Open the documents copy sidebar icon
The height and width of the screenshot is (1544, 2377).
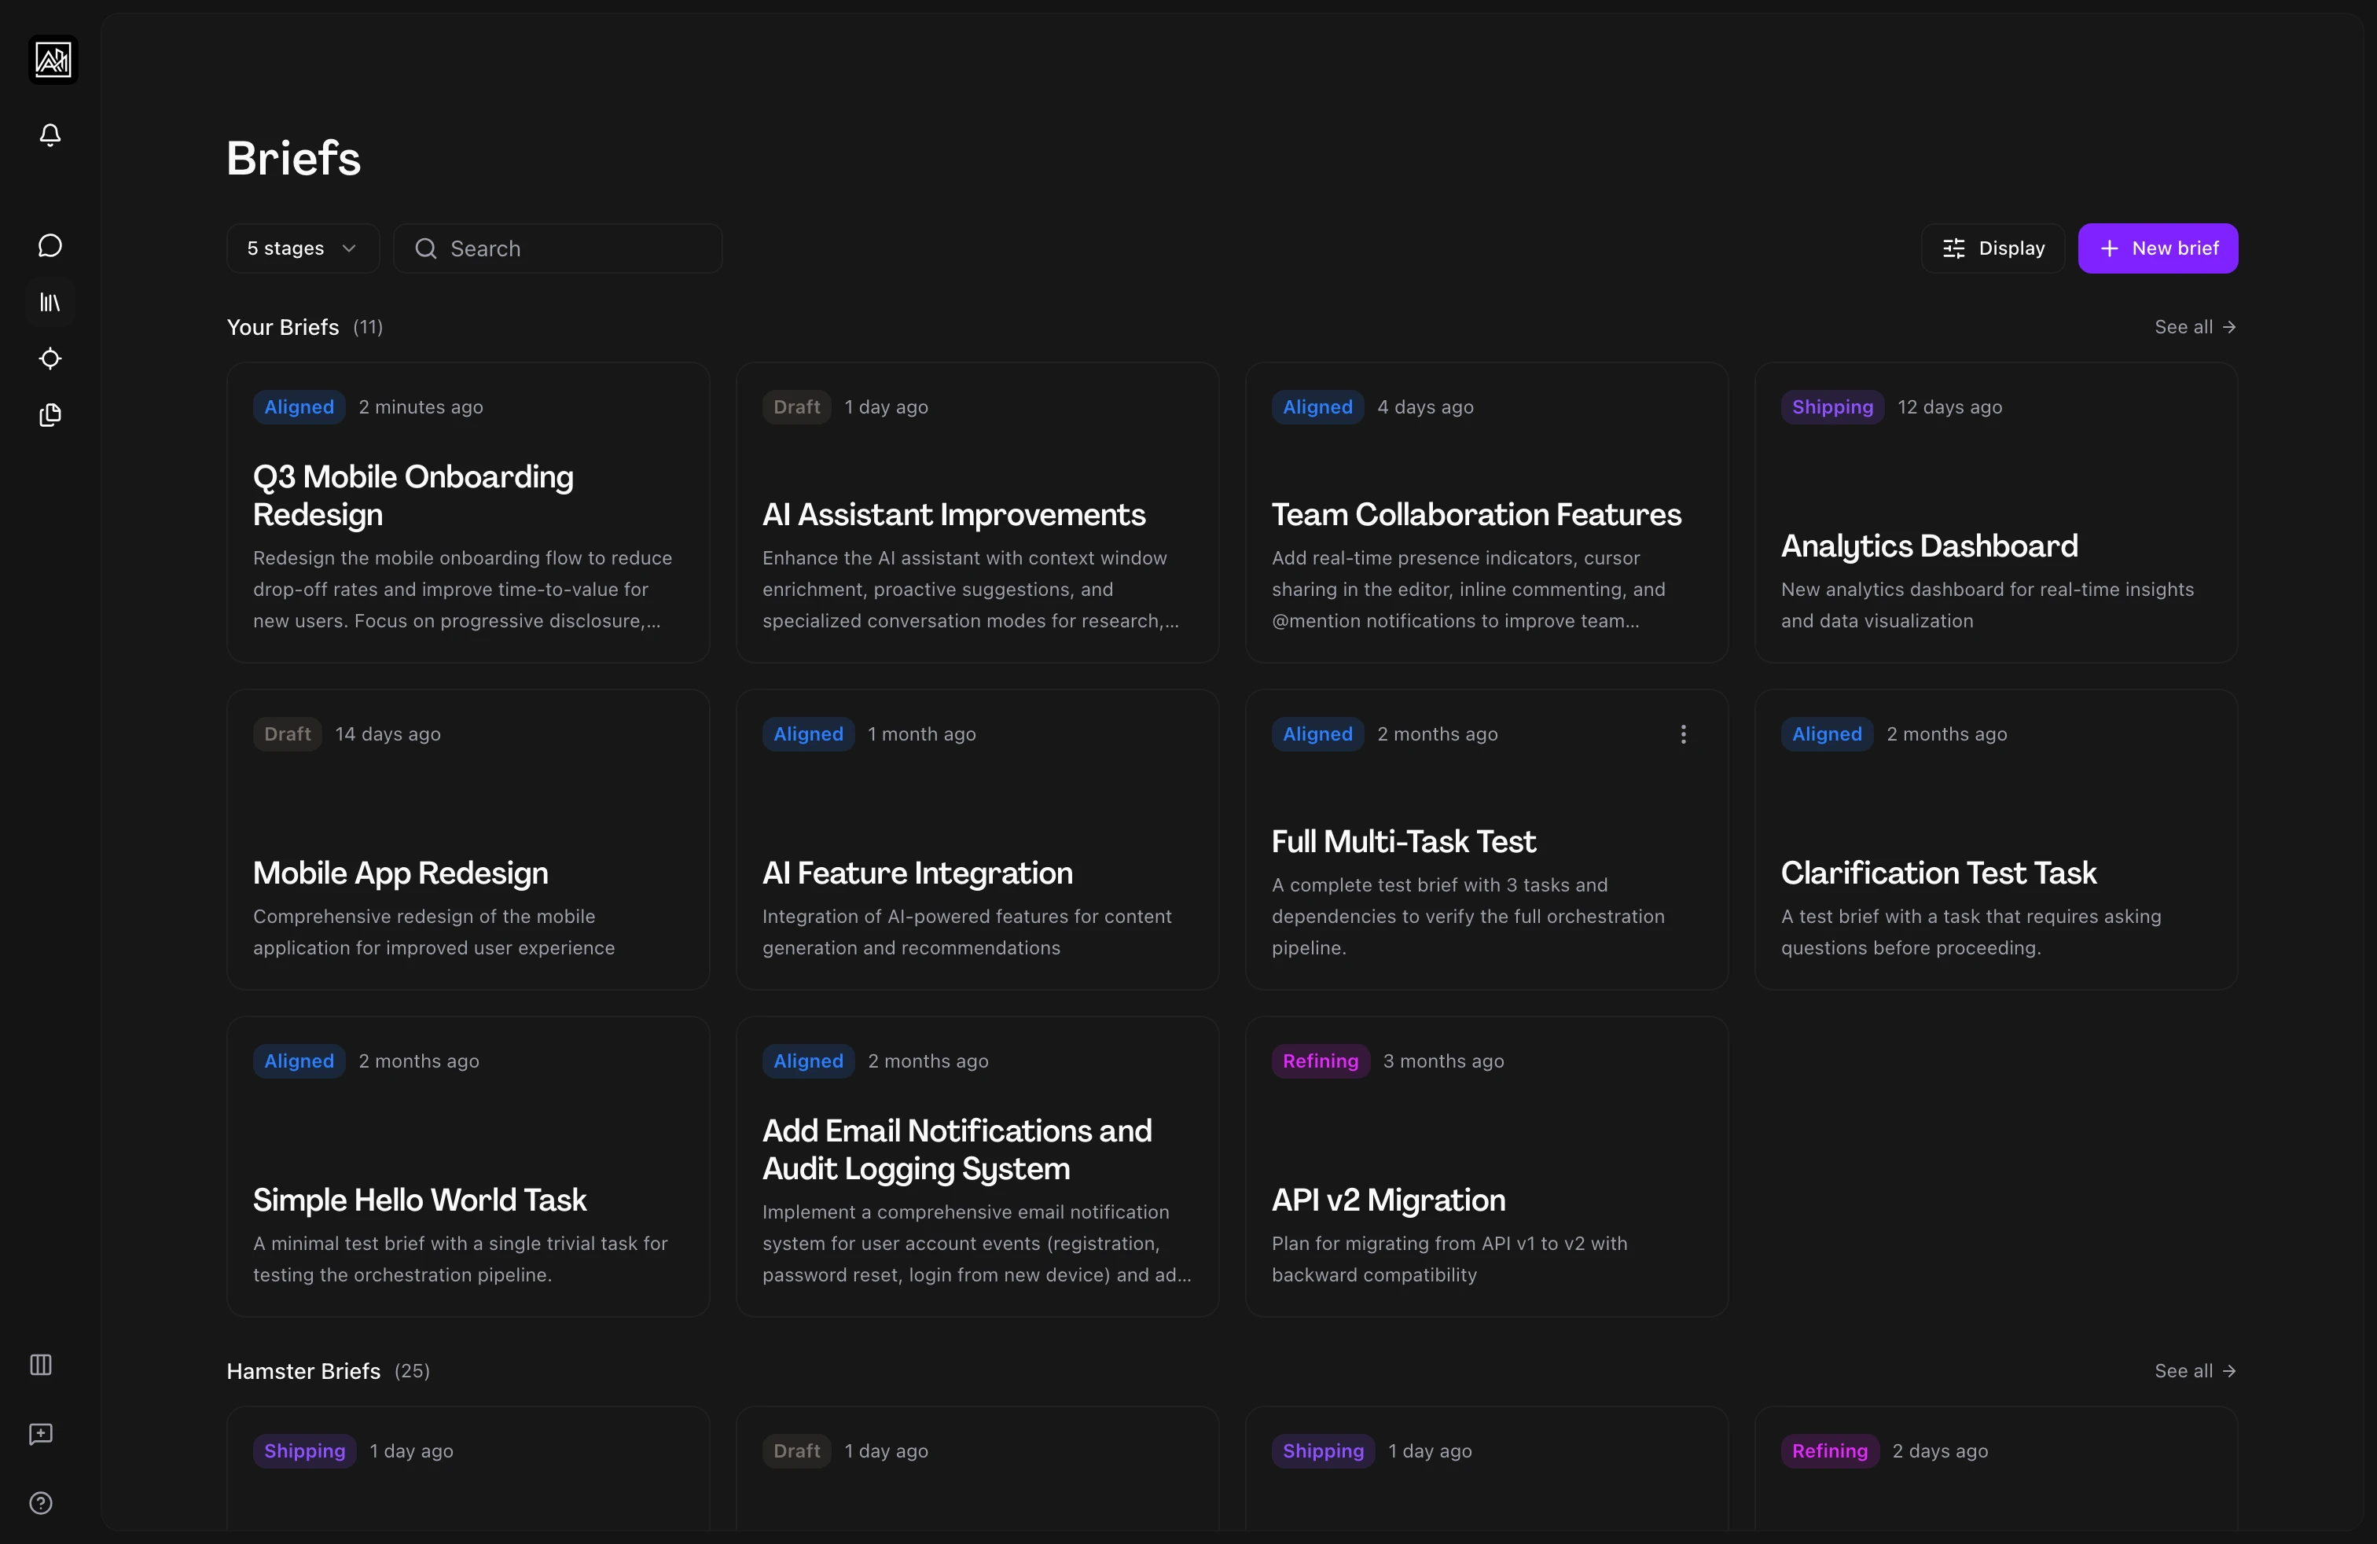[x=50, y=415]
